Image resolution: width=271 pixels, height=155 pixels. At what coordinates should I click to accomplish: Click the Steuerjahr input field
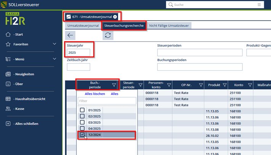[79, 52]
